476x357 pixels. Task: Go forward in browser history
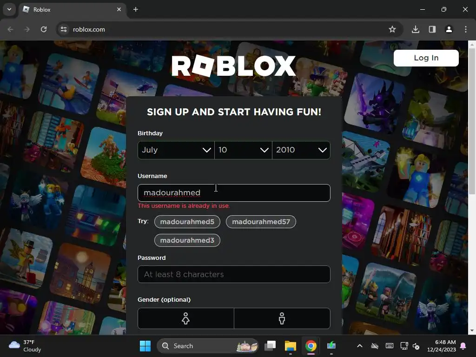click(x=27, y=29)
